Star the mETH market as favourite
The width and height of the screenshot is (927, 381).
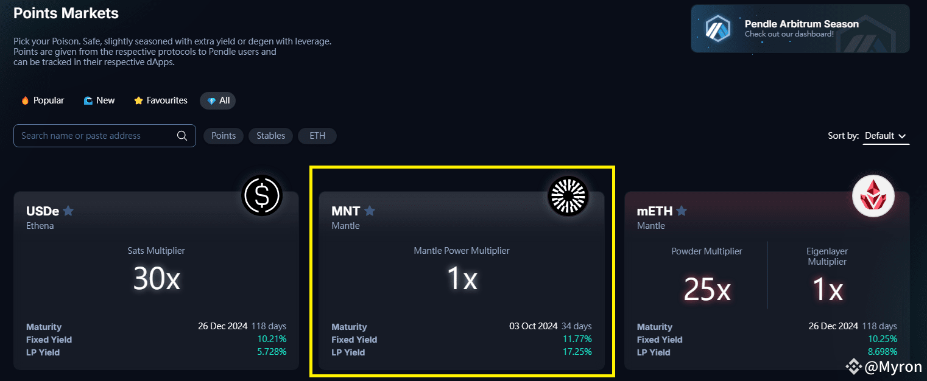[682, 211]
